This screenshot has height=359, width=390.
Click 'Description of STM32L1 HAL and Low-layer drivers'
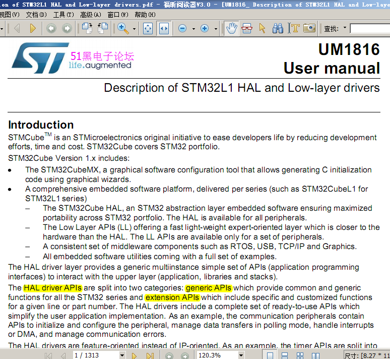(x=242, y=88)
